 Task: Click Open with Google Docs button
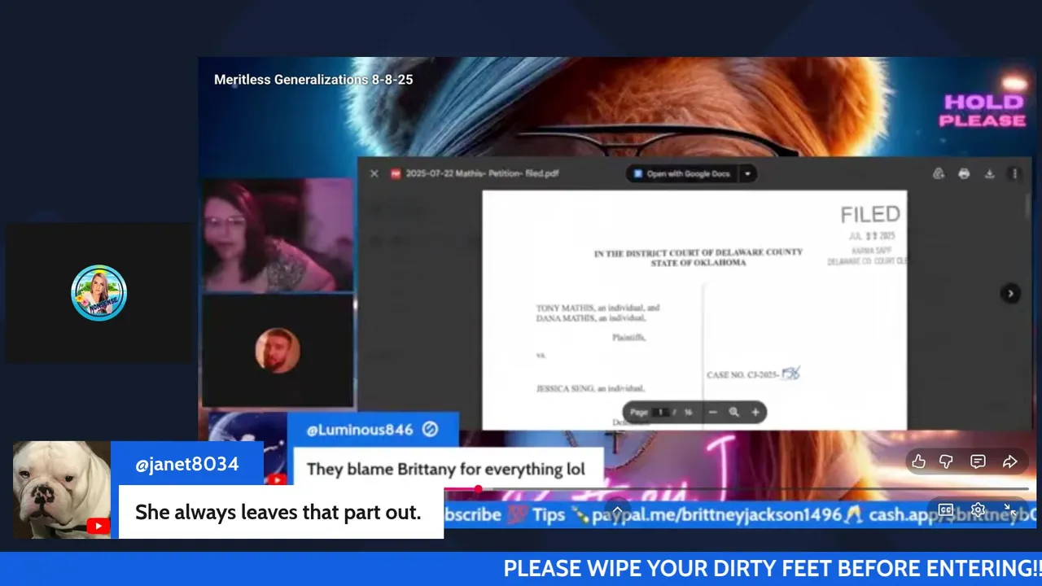pyautogui.click(x=682, y=173)
